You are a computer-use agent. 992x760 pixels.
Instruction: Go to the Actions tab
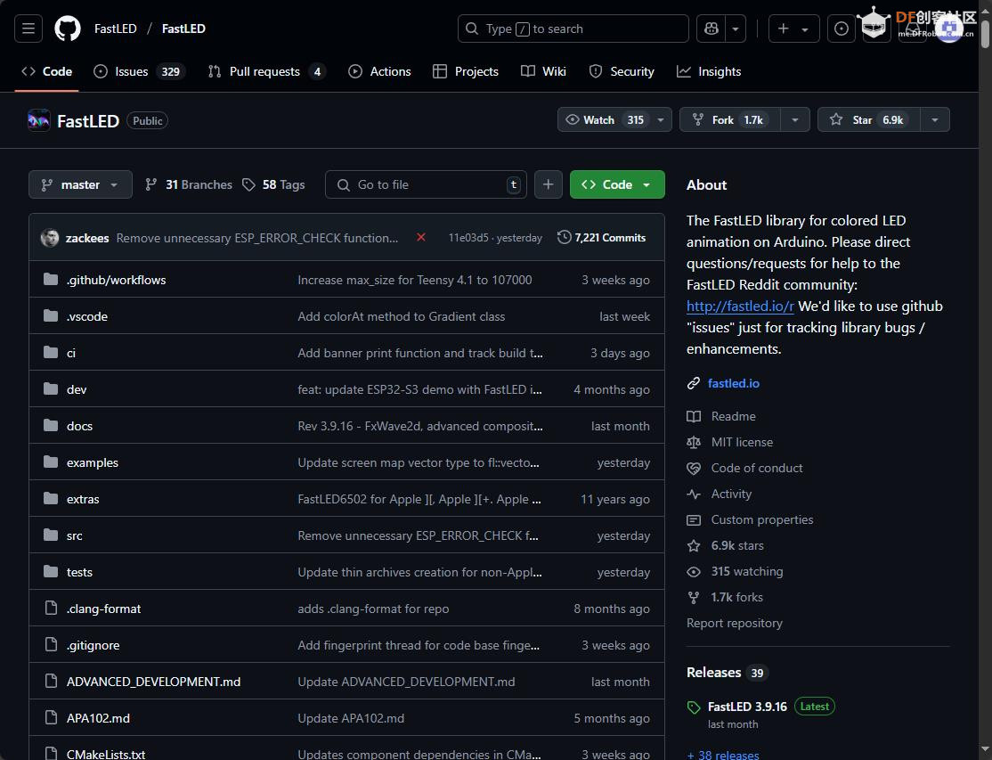(379, 71)
